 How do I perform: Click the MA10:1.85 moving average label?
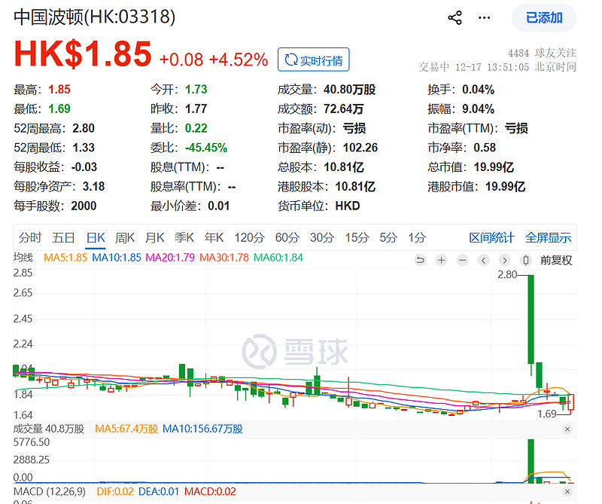(x=117, y=258)
